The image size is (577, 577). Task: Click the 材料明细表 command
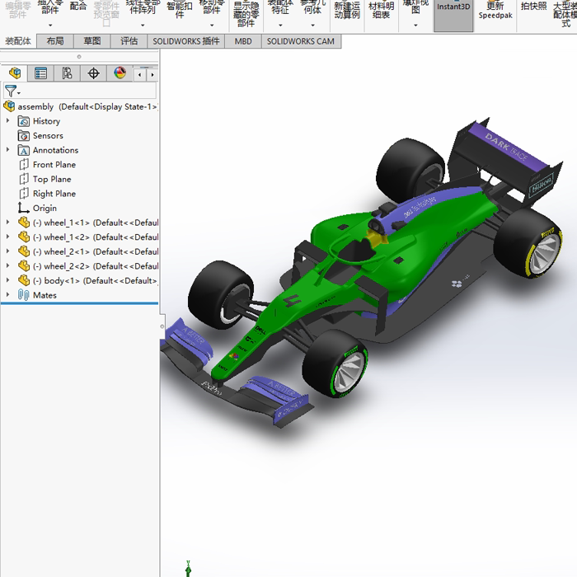(381, 10)
